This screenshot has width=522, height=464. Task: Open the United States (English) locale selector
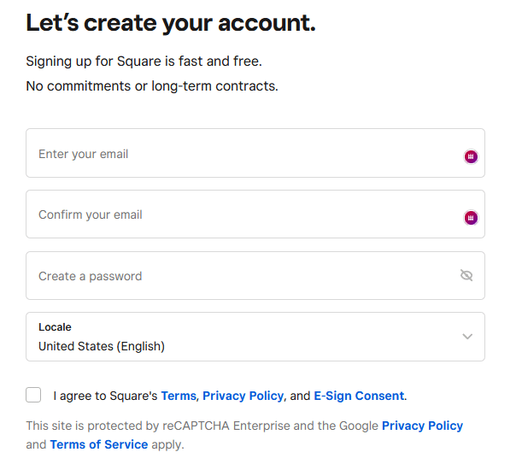point(255,337)
